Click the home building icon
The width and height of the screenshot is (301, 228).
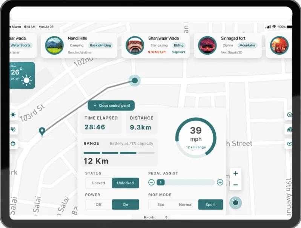[289, 129]
